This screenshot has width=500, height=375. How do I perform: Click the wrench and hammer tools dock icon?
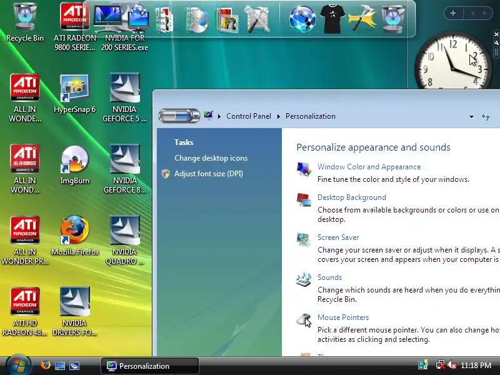click(x=257, y=20)
